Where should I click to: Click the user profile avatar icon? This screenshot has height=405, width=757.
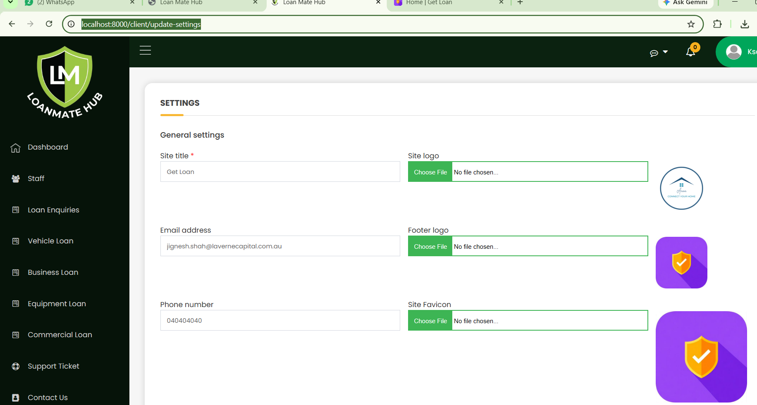pos(734,52)
